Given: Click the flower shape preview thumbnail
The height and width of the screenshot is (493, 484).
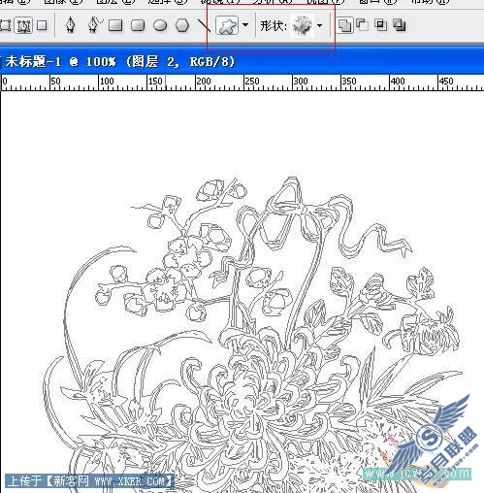Looking at the screenshot, I should click(303, 25).
